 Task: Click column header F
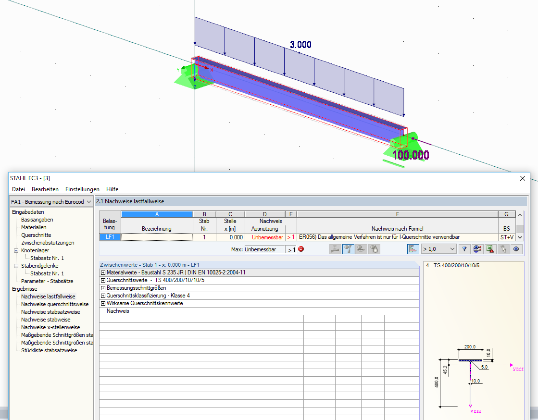click(397, 214)
